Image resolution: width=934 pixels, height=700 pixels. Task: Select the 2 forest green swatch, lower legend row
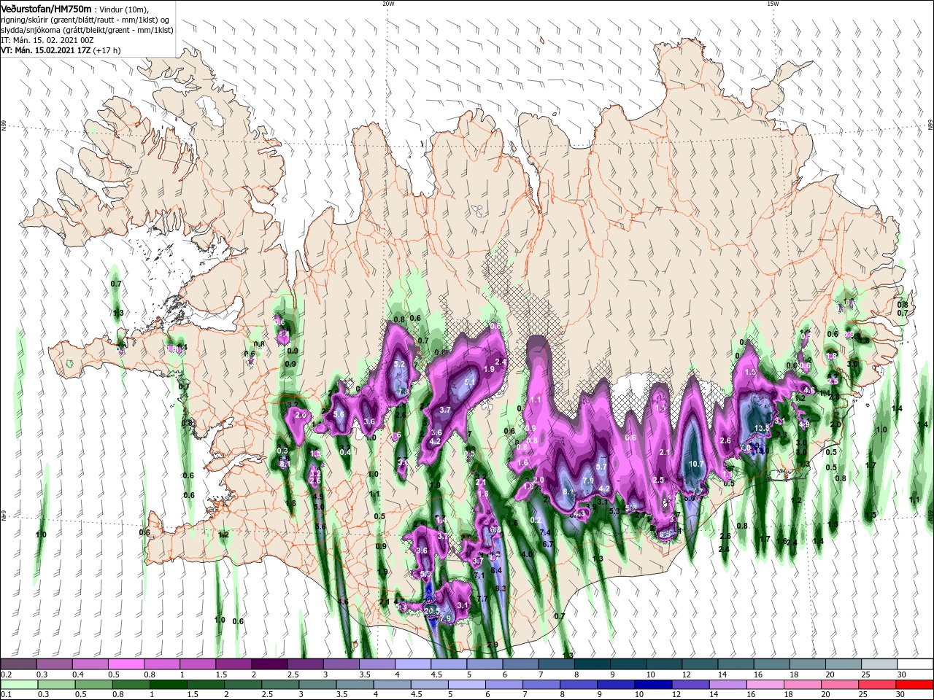coord(242,685)
